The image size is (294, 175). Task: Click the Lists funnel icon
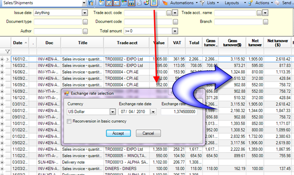pos(202,3)
